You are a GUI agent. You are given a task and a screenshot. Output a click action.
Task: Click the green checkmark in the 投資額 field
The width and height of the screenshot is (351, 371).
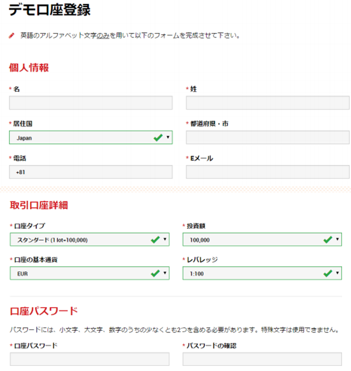[328, 239]
